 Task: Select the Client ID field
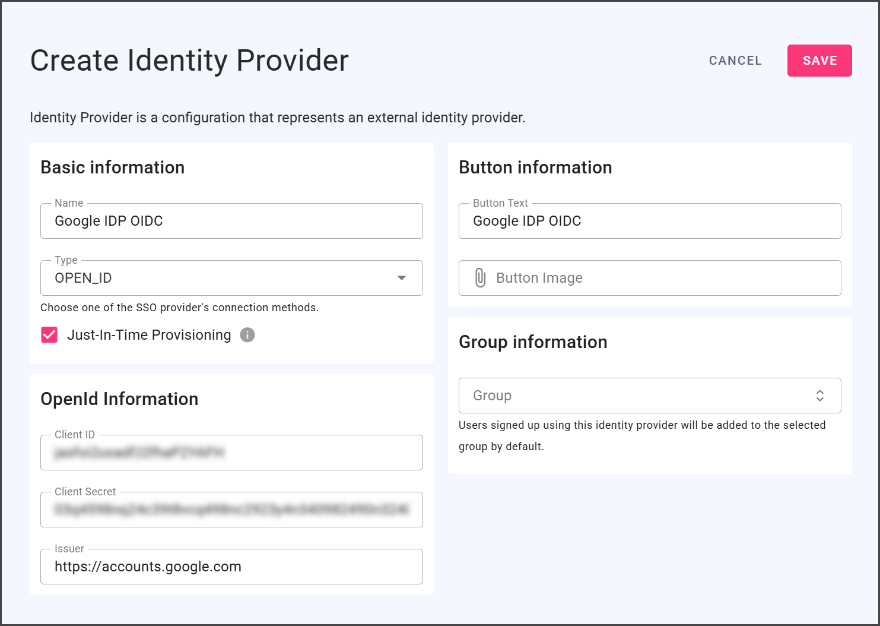(231, 453)
